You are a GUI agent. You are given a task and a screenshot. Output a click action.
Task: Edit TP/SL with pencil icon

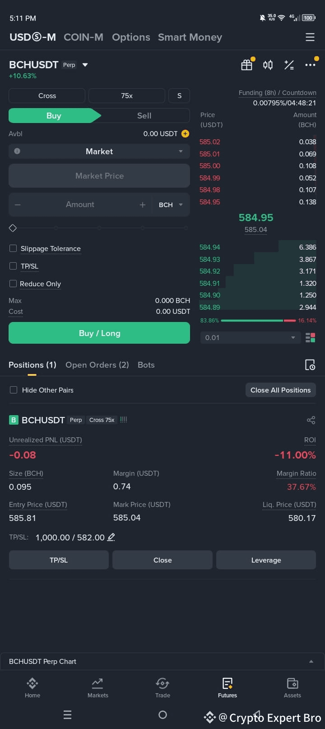point(111,537)
